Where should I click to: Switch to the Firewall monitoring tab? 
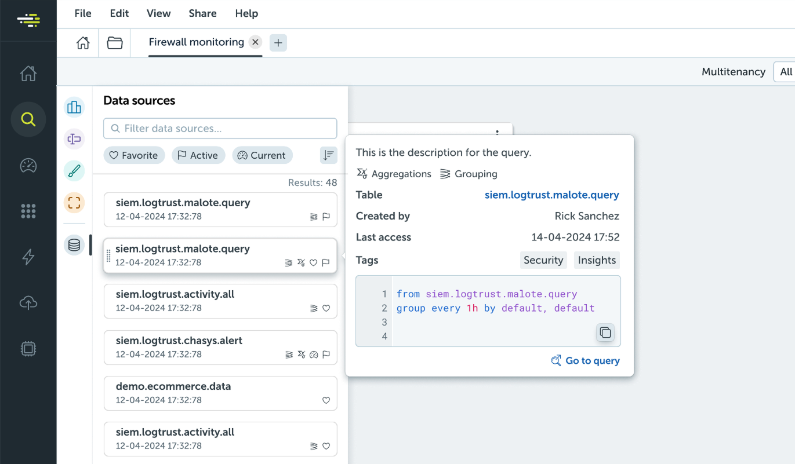click(x=196, y=42)
